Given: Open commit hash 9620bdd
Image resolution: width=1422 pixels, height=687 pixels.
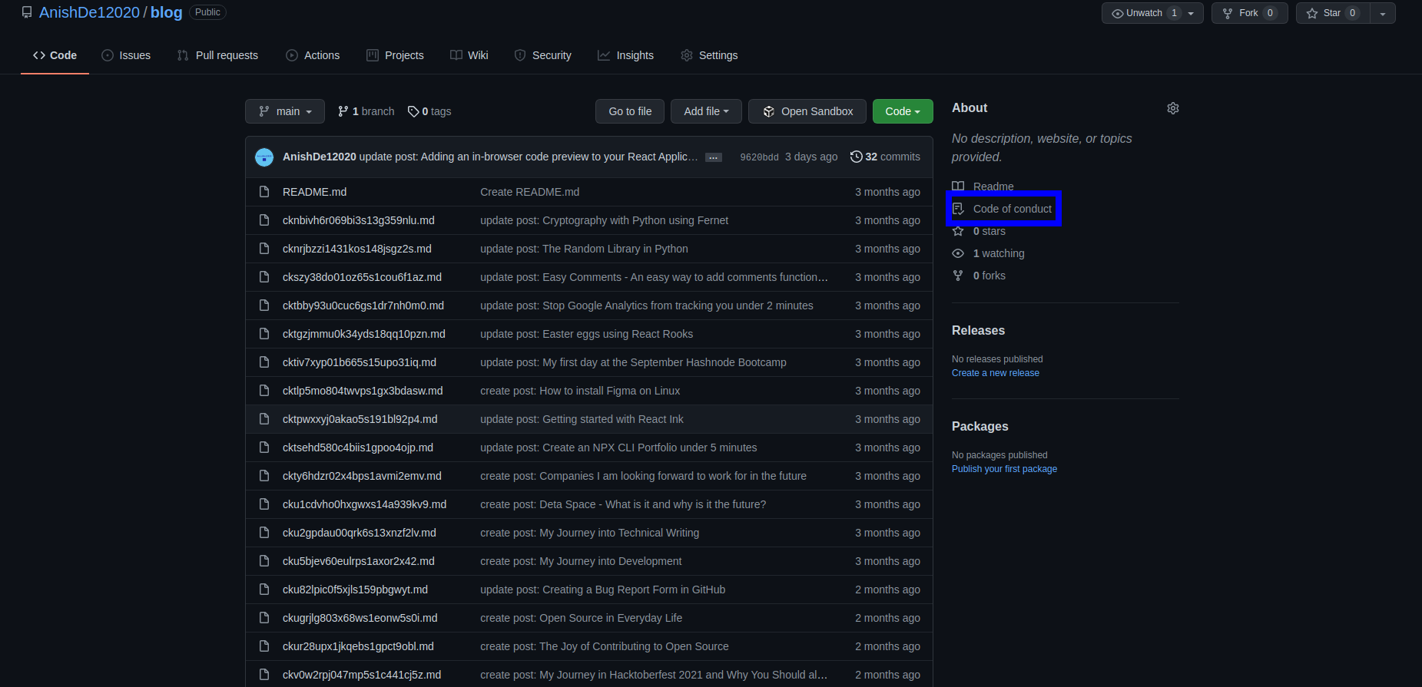Looking at the screenshot, I should click(759, 157).
